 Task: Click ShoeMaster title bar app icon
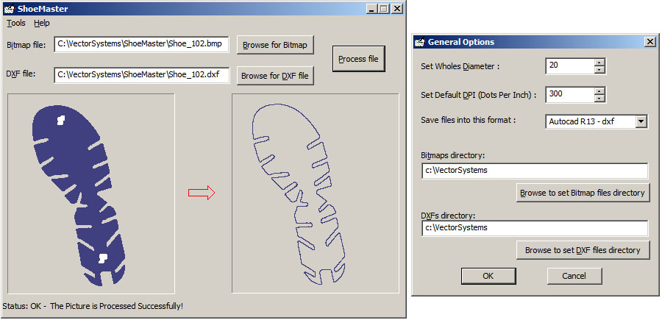pos(9,8)
